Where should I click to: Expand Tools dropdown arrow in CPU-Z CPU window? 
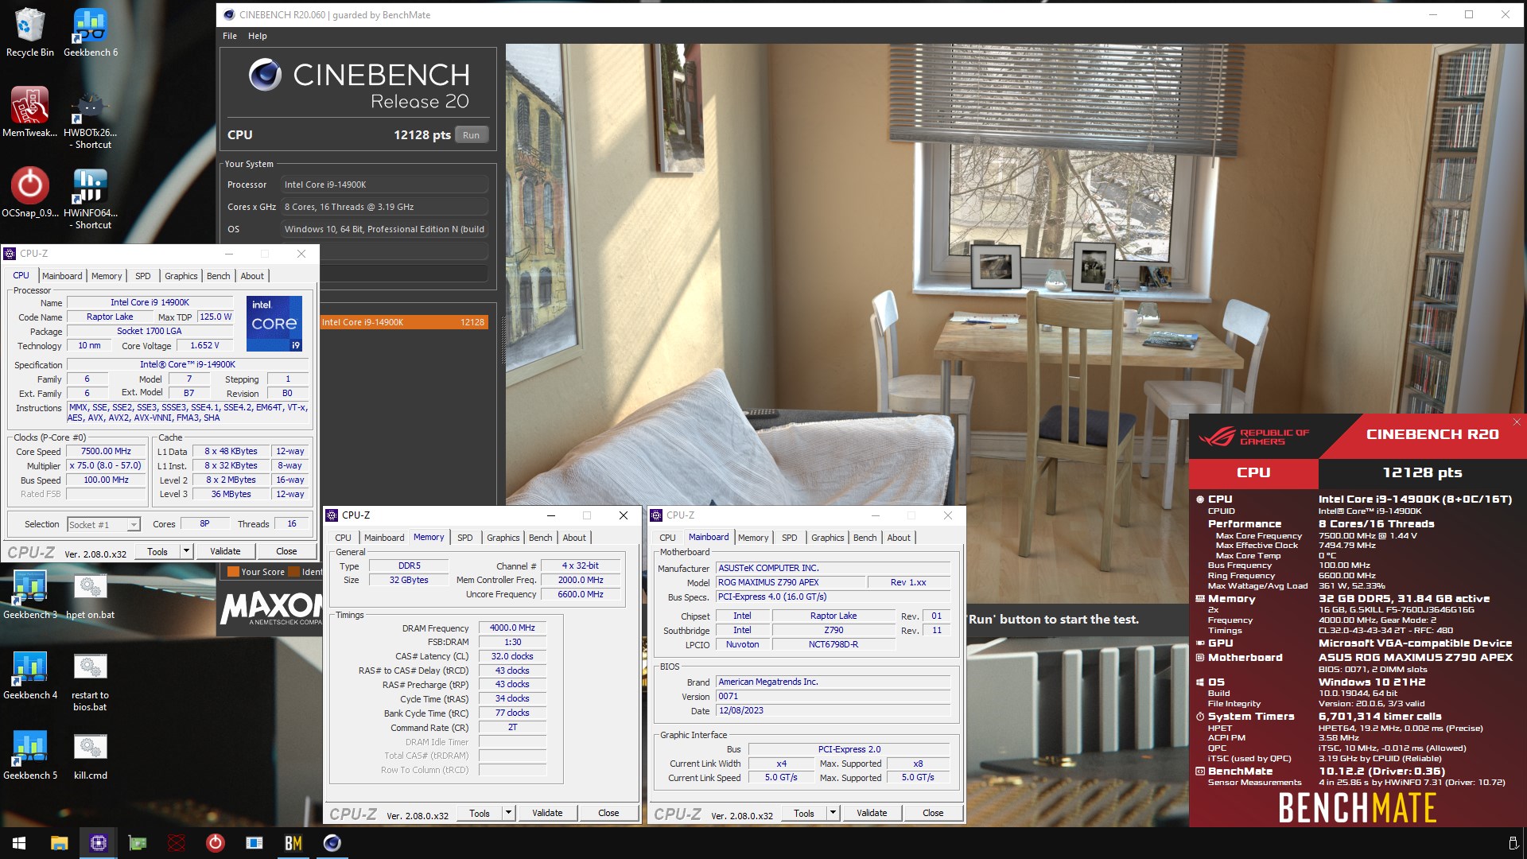186,551
